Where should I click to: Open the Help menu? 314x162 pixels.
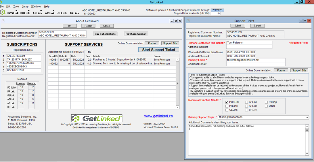coord(47,6)
